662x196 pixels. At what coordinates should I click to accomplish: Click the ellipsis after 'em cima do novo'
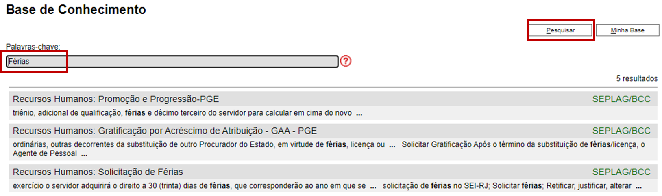coord(359,114)
